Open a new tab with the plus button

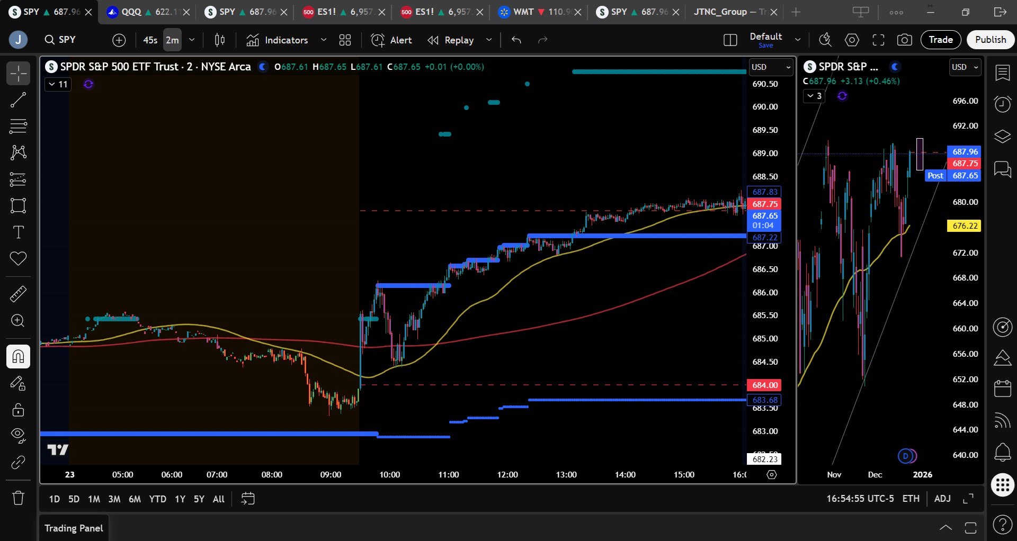click(796, 12)
